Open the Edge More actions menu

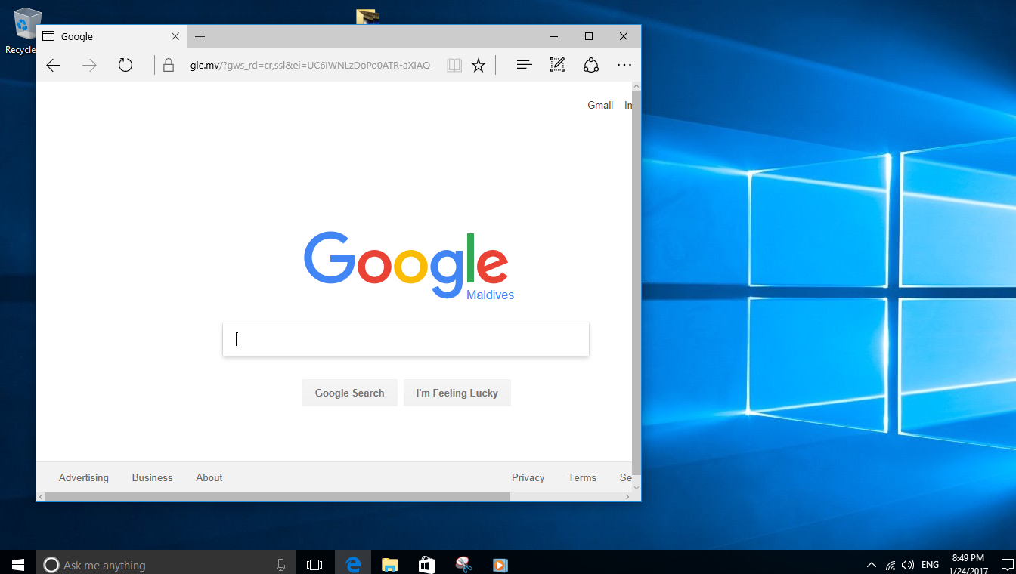pyautogui.click(x=624, y=66)
